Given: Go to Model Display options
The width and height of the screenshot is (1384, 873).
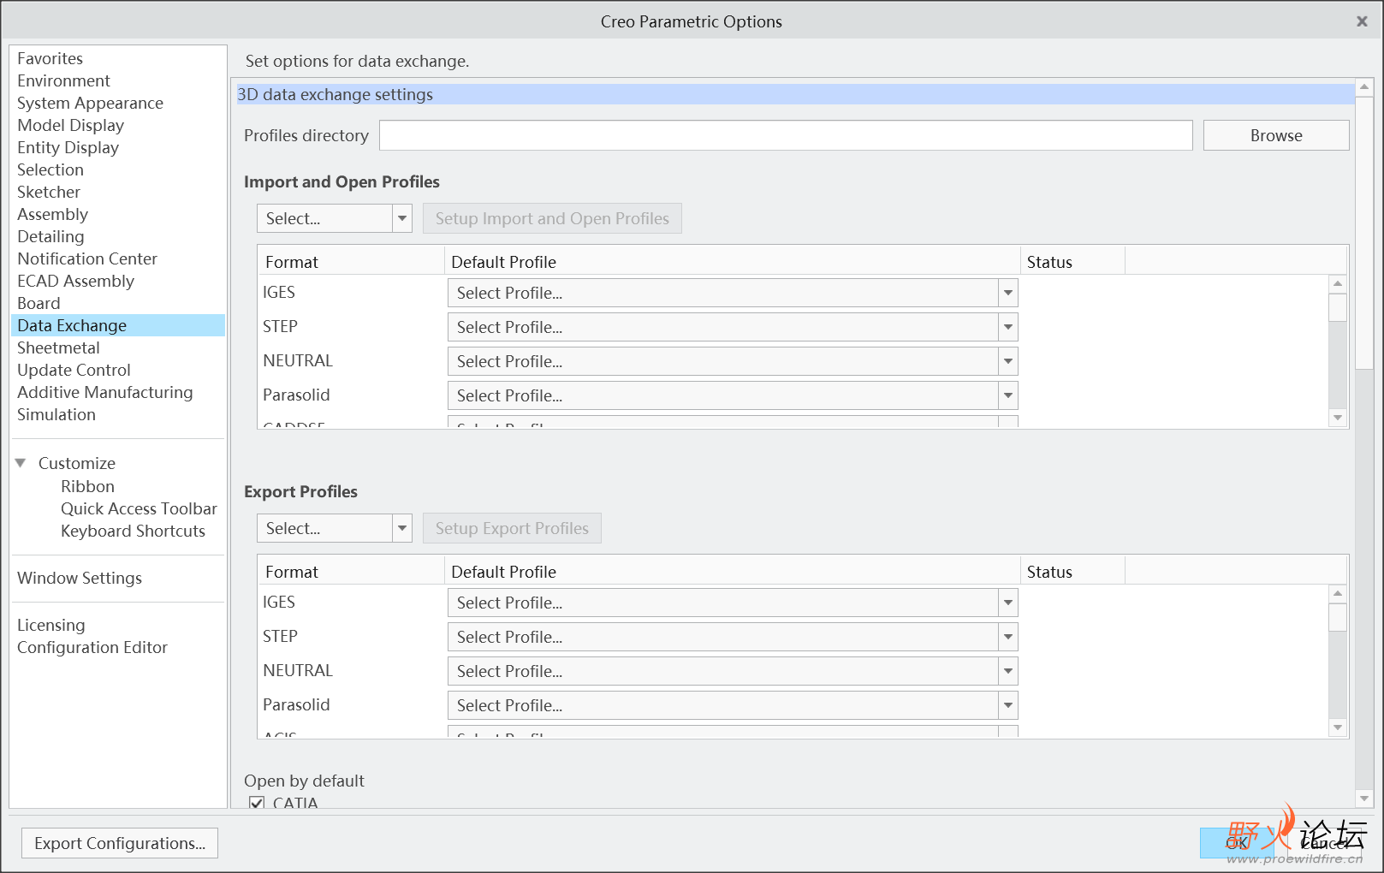Looking at the screenshot, I should 70,125.
